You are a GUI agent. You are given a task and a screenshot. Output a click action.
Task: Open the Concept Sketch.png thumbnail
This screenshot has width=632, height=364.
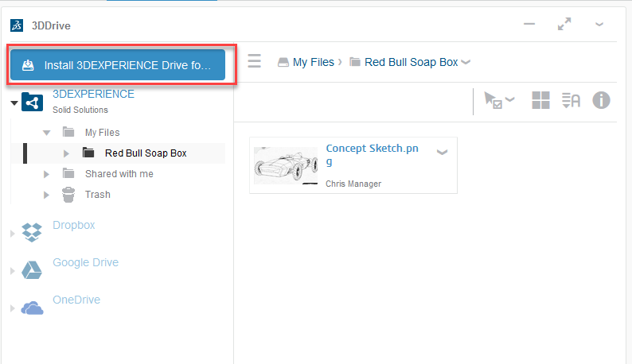click(286, 165)
